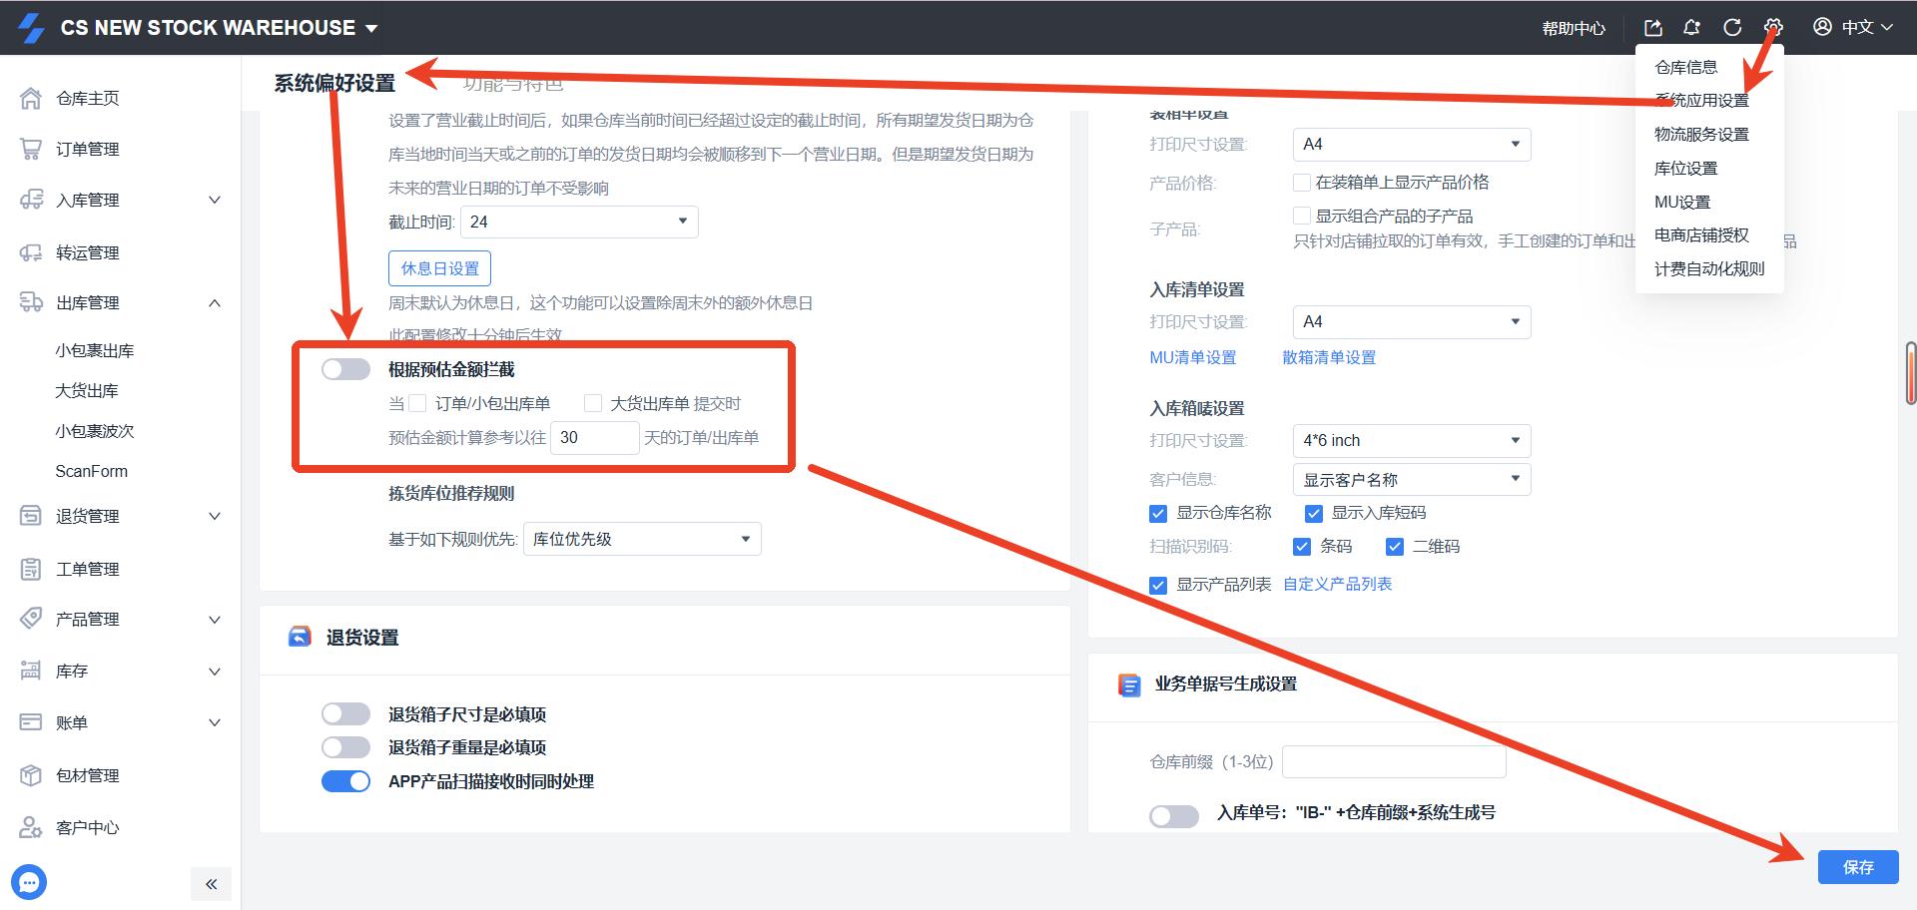This screenshot has height=910, width=1917.
Task: Click the 仓库主页 home icon
Action: click(31, 98)
